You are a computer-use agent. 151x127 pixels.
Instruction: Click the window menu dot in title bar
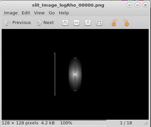5,5
